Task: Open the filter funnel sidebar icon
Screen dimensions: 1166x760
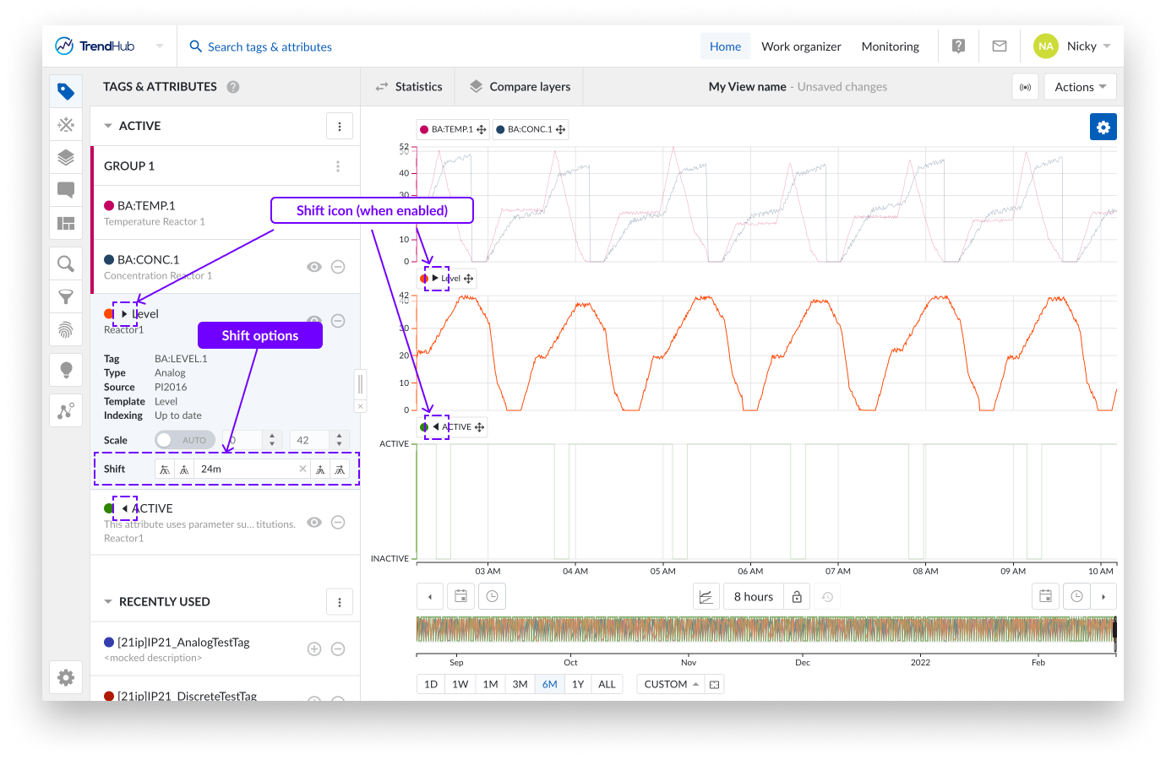Action: click(66, 296)
